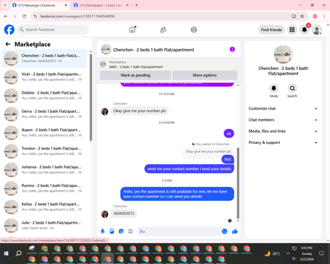Image resolution: width=330 pixels, height=264 pixels.
Task: Click the 3604303072 message bubble
Action: click(123, 213)
